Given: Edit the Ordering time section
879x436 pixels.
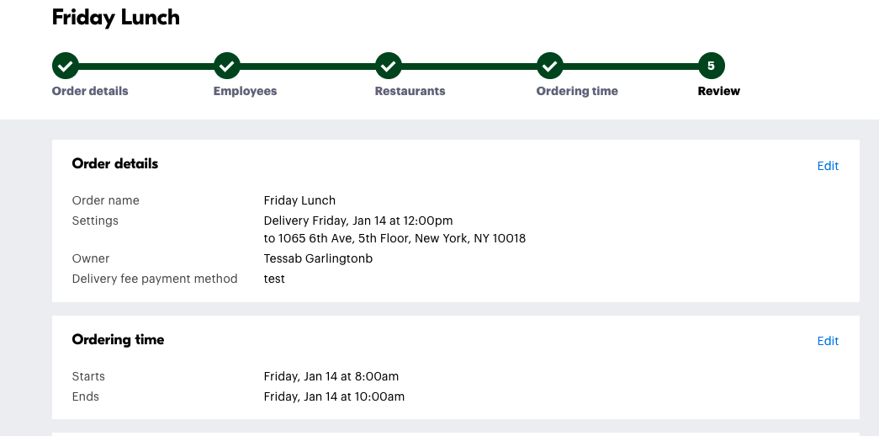Looking at the screenshot, I should tap(828, 341).
